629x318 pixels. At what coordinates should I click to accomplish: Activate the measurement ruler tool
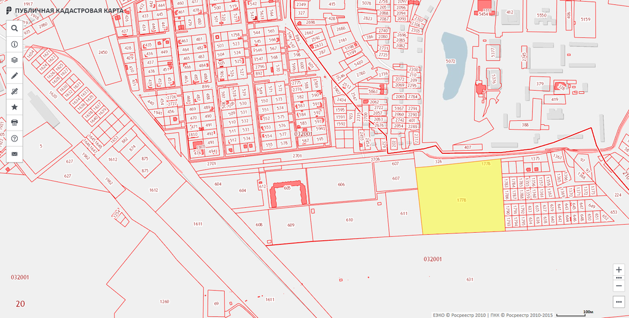[x=14, y=91]
